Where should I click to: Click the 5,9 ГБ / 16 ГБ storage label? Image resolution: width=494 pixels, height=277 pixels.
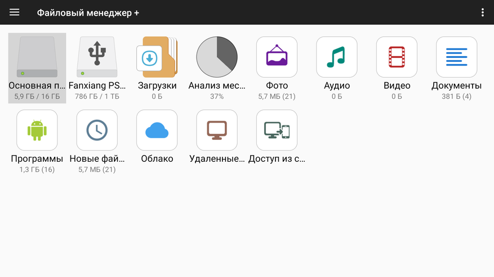tap(37, 97)
